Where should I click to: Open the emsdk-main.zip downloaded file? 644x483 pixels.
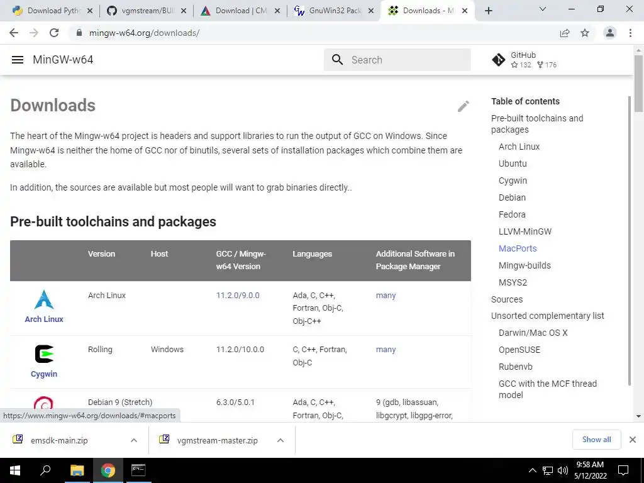(59, 440)
